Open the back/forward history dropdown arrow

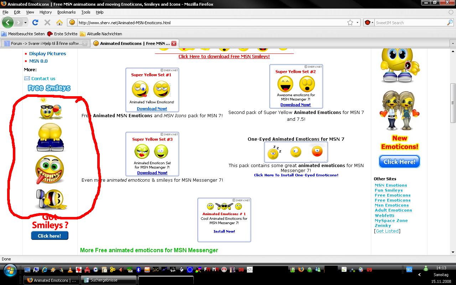25,23
